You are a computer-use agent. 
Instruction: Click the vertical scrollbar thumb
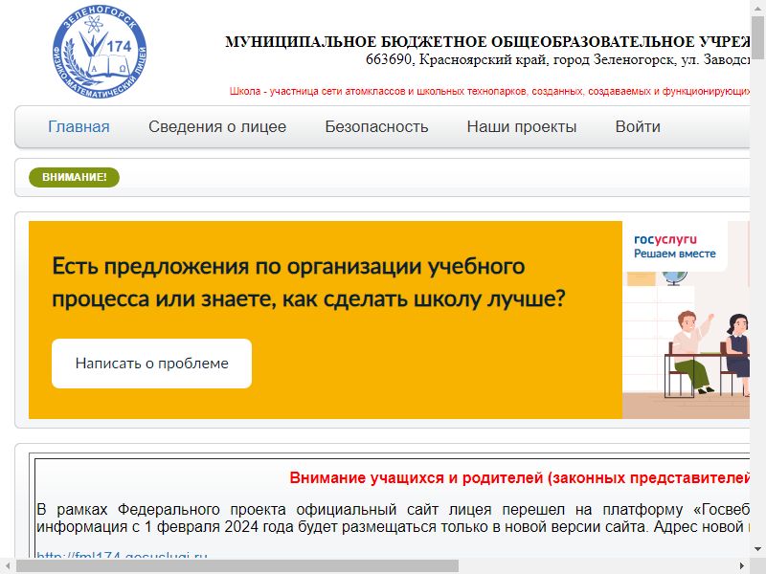tap(758, 37)
